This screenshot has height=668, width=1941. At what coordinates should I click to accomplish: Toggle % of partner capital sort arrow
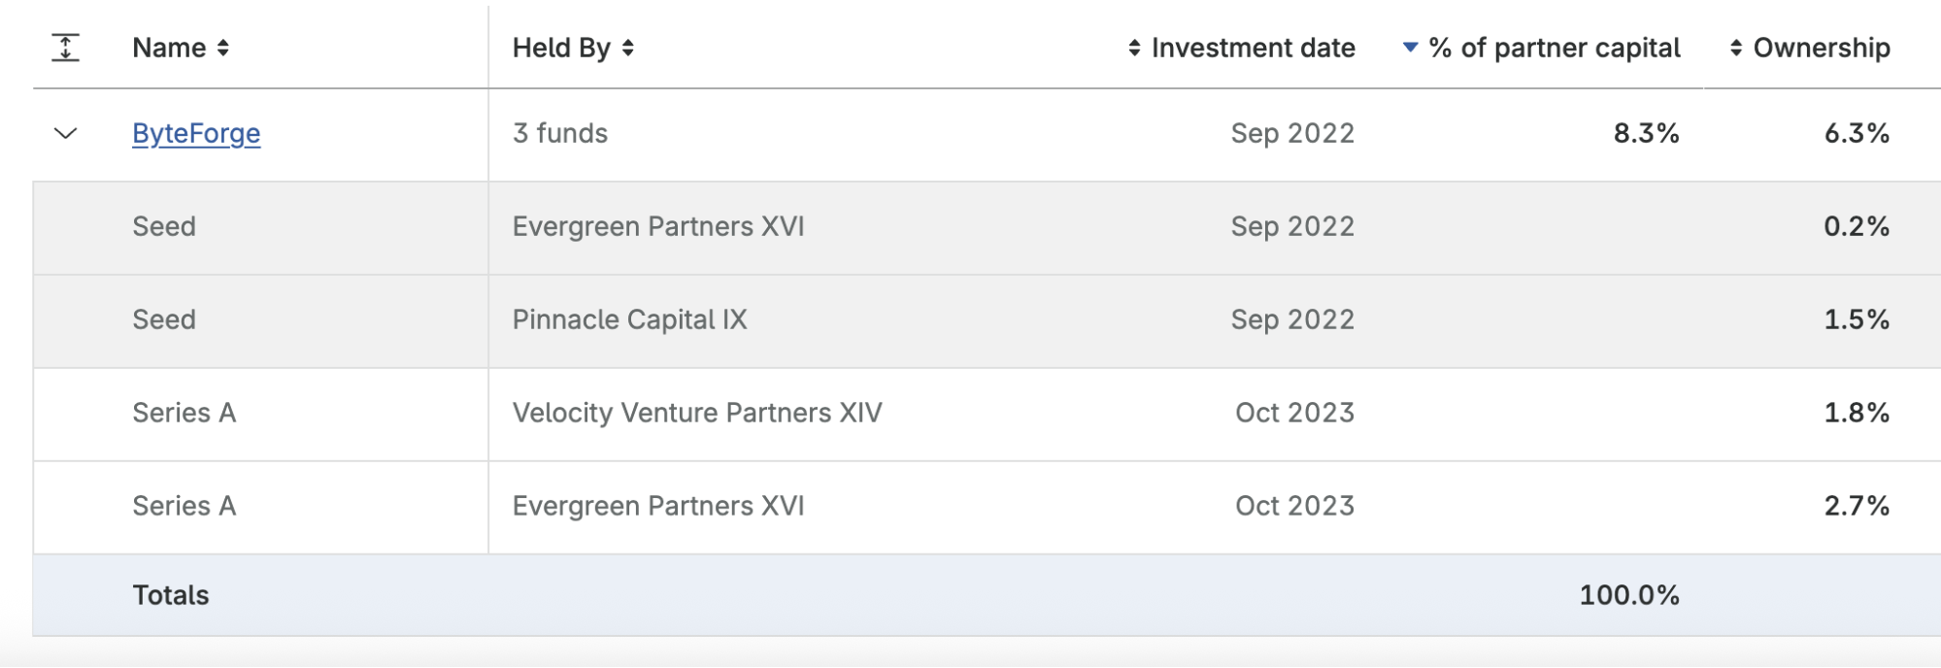point(1411,47)
